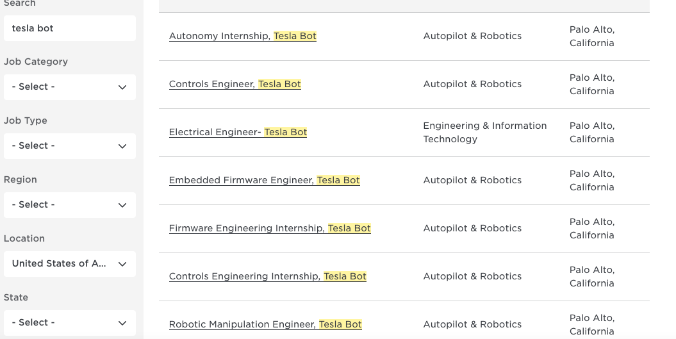
Task: Click the chevron arrow in Location select
Action: (x=122, y=264)
